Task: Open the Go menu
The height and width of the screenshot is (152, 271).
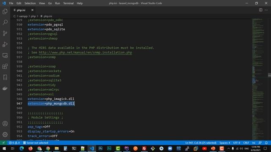Action: (50, 3)
